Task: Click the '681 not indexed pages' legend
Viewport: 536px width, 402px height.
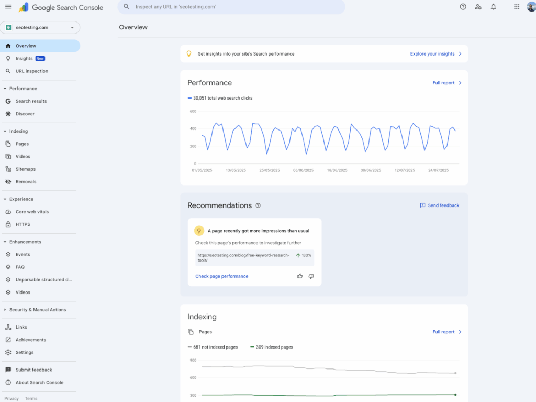Action: (213, 347)
